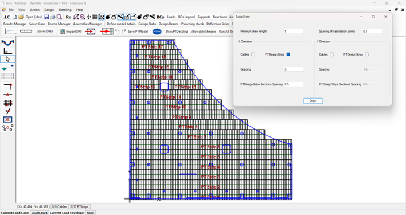Click the blue oval PTPAN icon

coord(157,32)
